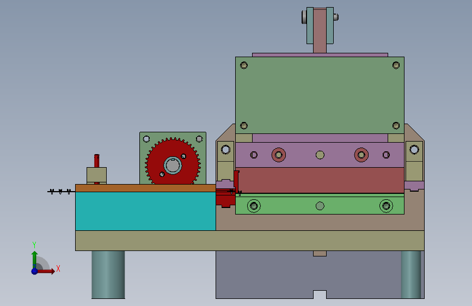Select the small tan block holding the red pin
Screen dimensions: 472x306
tap(96, 175)
